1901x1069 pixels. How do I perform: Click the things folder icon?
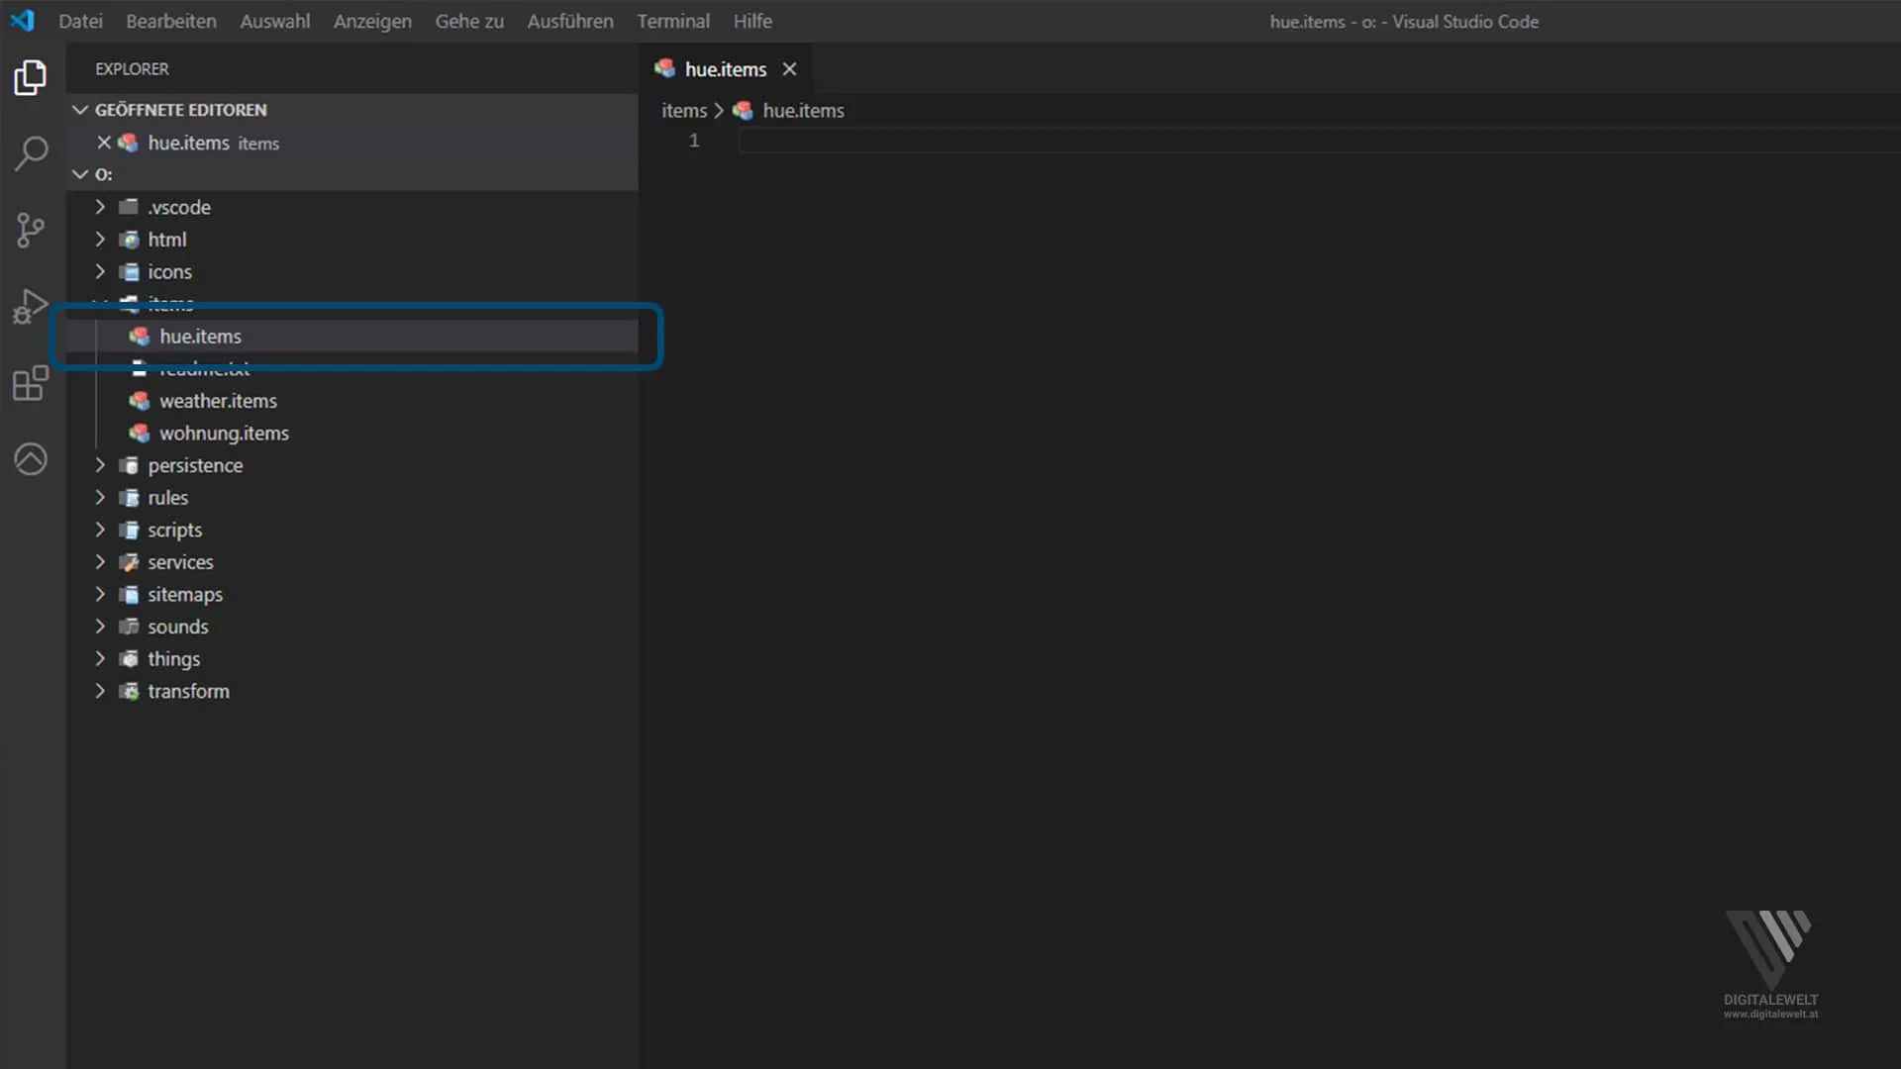129,659
